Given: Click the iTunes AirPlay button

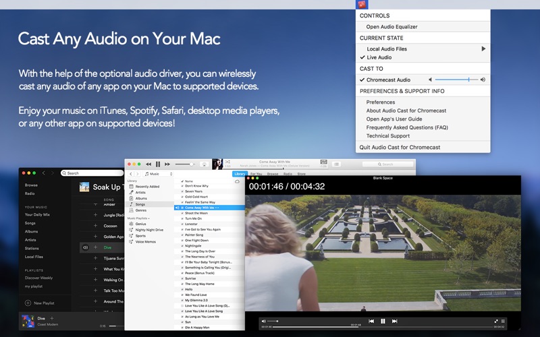Looking at the screenshot, I should click(x=205, y=164).
